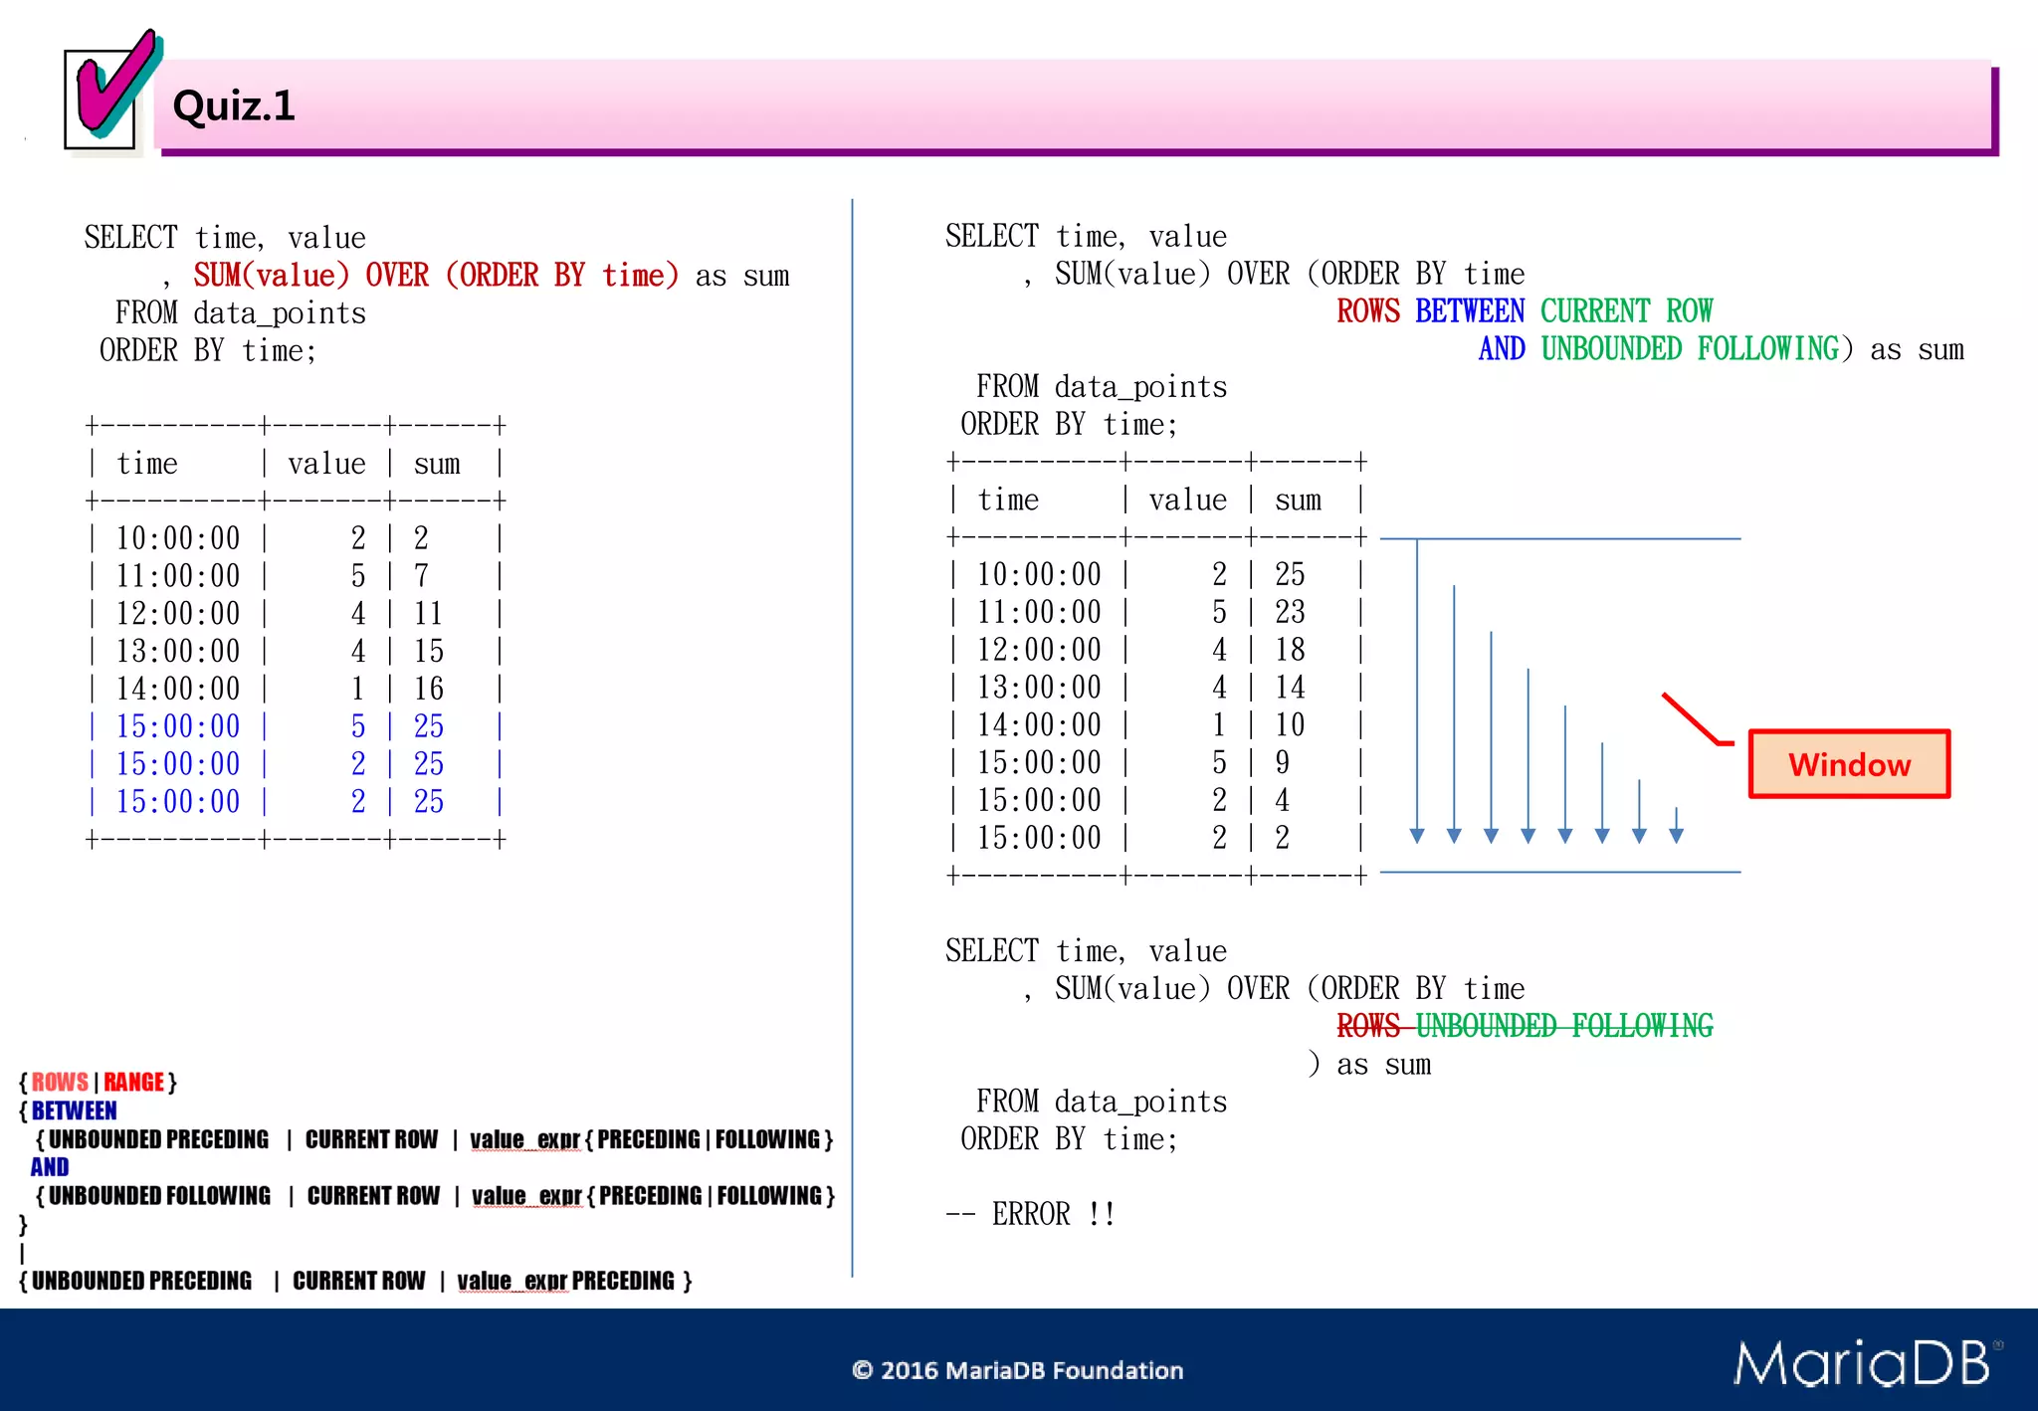2038x1411 pixels.
Task: Click sum 7 in left table
Action: pyautogui.click(x=421, y=576)
